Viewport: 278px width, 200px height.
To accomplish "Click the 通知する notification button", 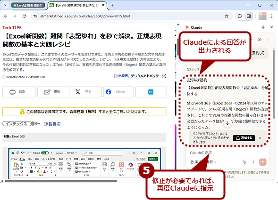I will tap(244, 138).
